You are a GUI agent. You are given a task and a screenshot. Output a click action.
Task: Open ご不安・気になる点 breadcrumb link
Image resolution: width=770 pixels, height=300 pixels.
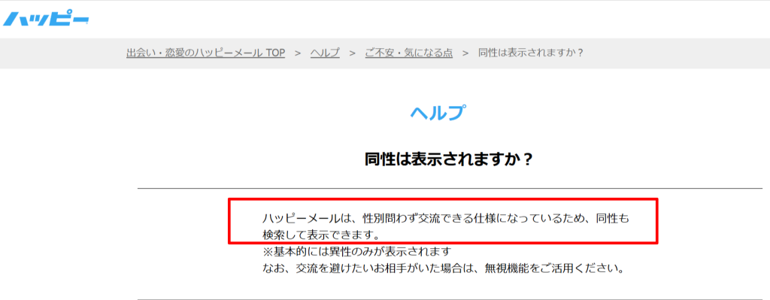tap(408, 53)
